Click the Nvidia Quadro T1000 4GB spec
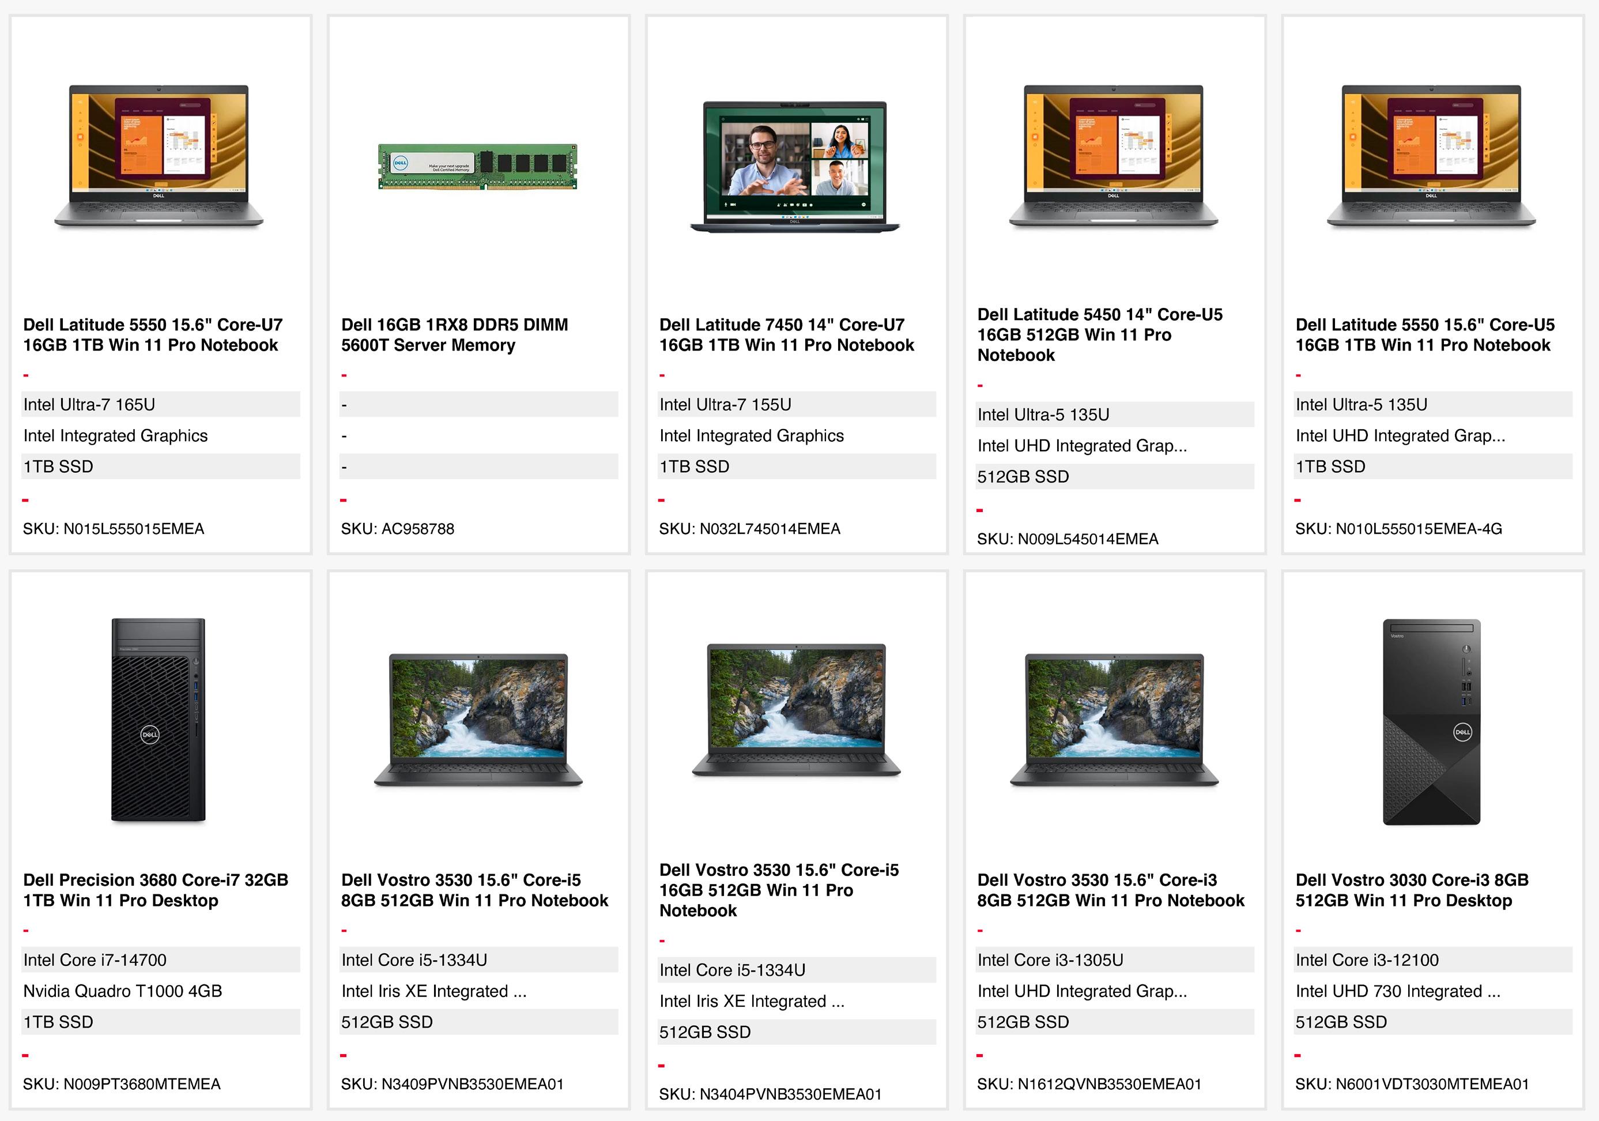Screen dimensions: 1599x1121 pos(123,991)
